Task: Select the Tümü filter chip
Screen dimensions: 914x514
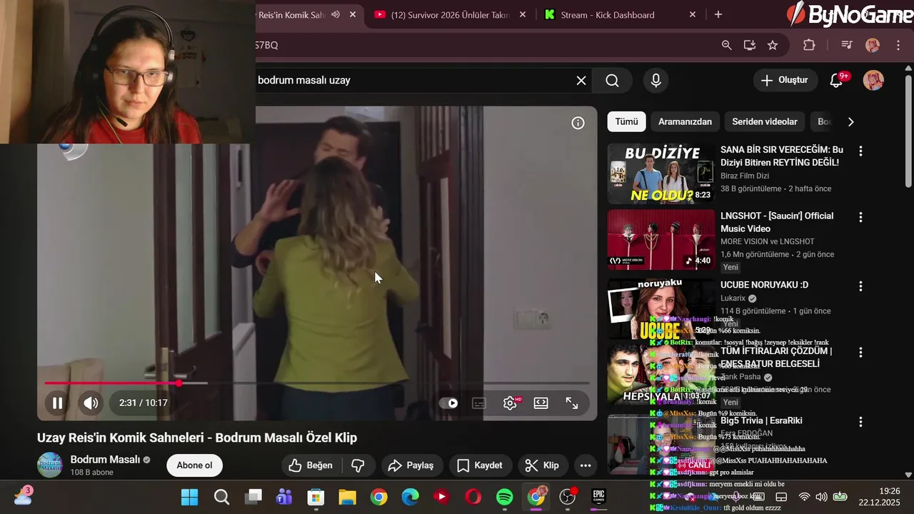Action: pos(626,121)
